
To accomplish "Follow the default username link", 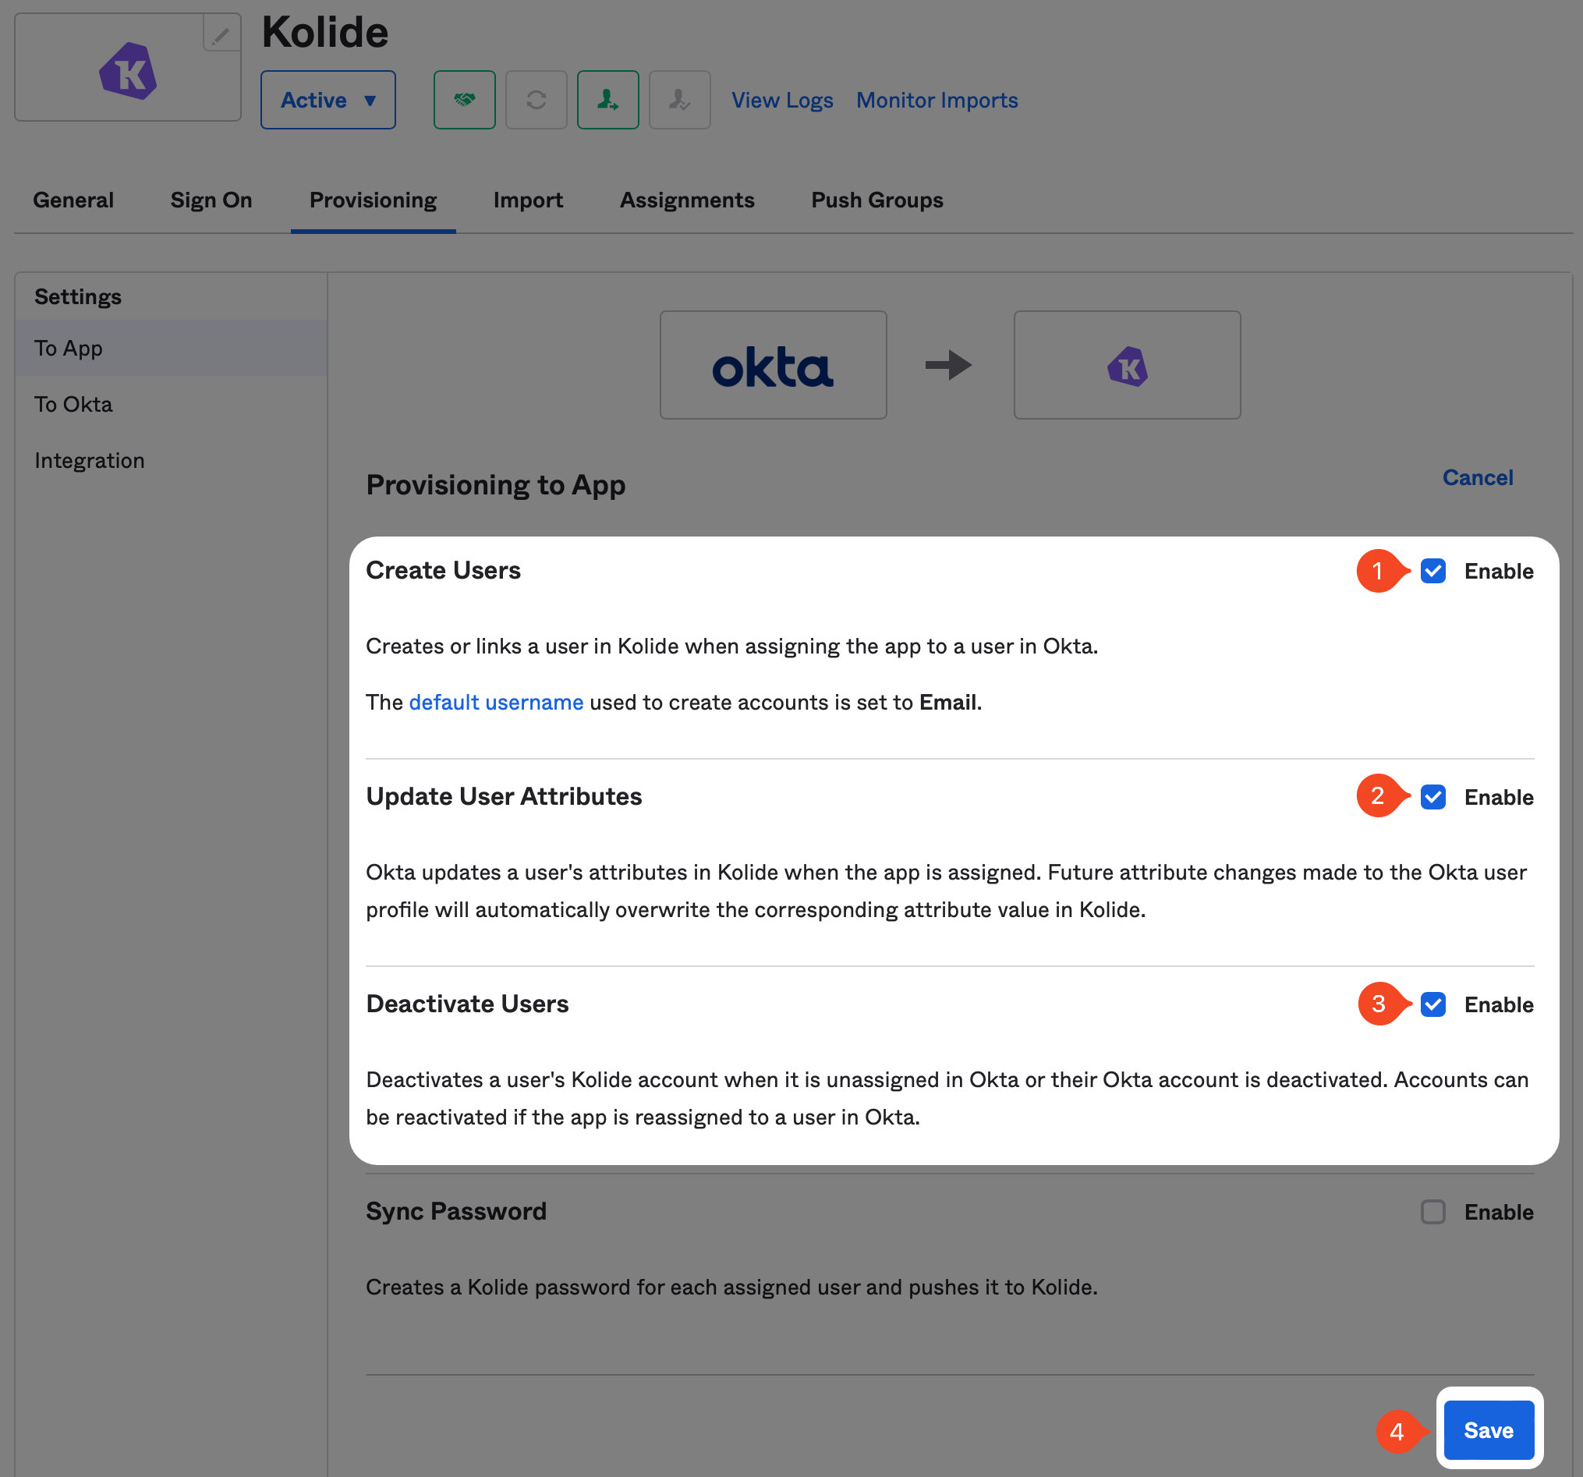I will coord(496,703).
